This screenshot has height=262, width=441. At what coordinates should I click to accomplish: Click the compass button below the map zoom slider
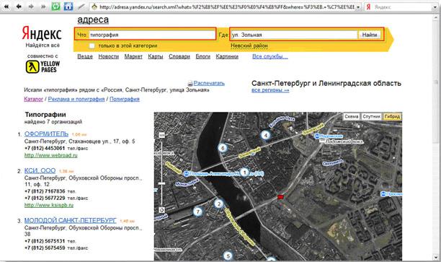click(161, 210)
